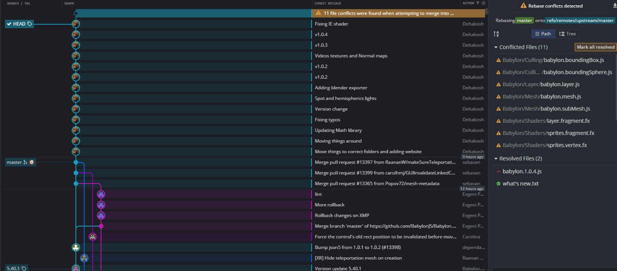Screen dimensions: 617x271
Task: Switch file list to Path view
Action: pyautogui.click(x=543, y=34)
